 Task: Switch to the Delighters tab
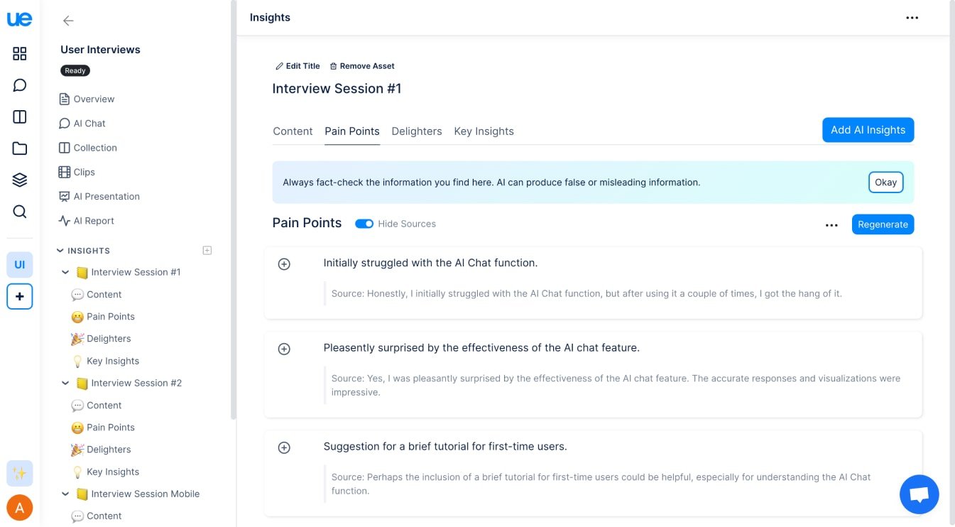(416, 131)
